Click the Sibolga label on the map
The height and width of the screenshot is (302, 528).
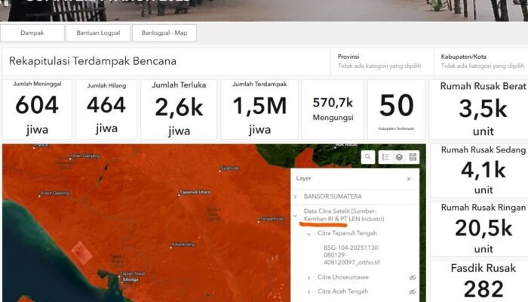[x=129, y=280]
